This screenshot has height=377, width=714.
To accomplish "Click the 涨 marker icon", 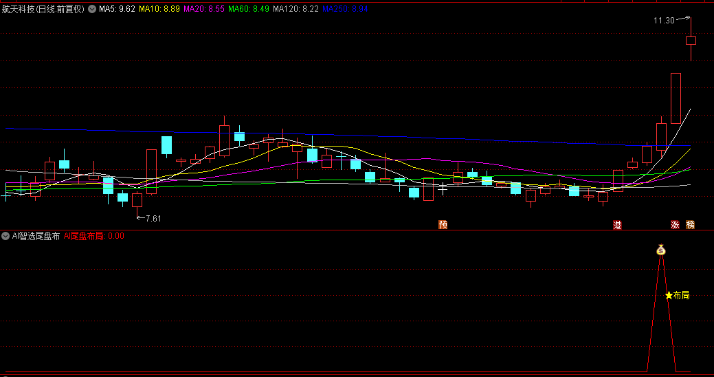I will click(675, 224).
